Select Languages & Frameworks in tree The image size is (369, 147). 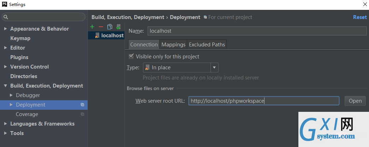pyautogui.click(x=42, y=123)
